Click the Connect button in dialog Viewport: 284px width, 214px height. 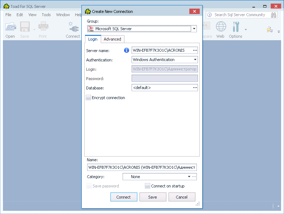point(124,197)
